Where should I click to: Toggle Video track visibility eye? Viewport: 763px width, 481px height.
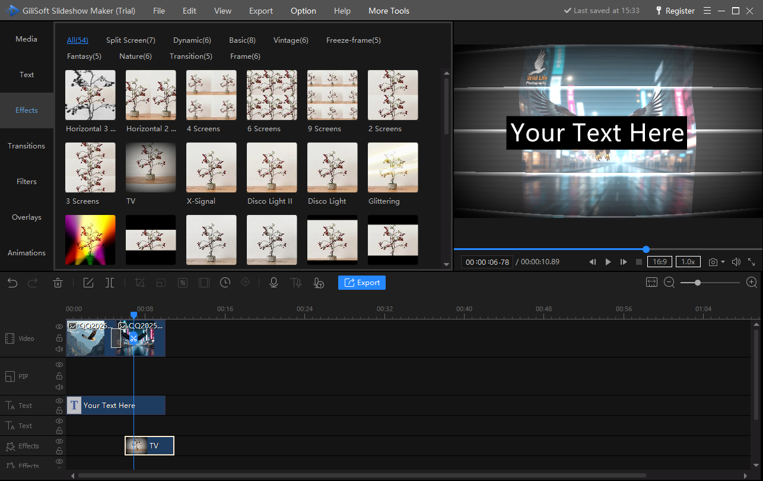pyautogui.click(x=59, y=327)
